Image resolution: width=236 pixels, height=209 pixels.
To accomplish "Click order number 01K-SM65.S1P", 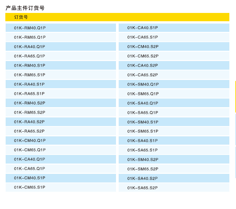I will point(143,131).
